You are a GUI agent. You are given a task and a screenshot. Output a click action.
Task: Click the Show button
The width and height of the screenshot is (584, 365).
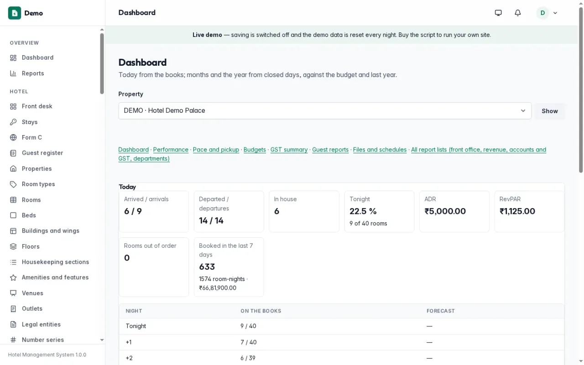click(550, 111)
